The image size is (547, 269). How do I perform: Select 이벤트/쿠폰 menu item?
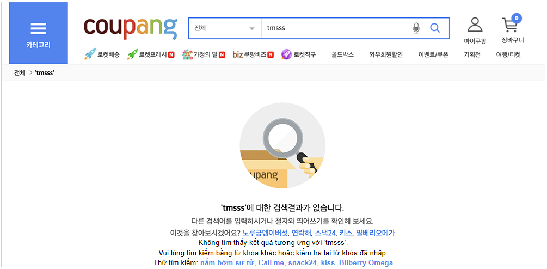433,55
